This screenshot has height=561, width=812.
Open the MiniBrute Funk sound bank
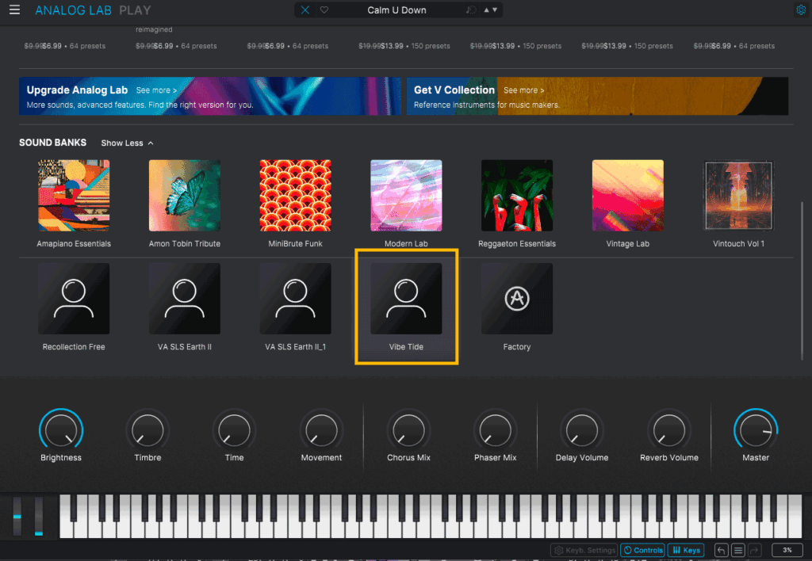point(295,204)
